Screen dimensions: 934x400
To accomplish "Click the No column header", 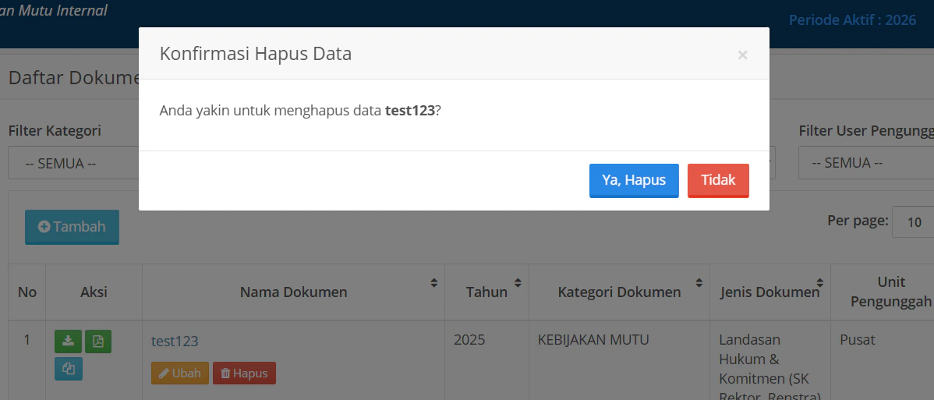I will tap(27, 292).
